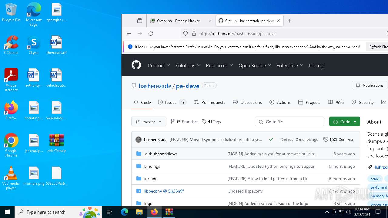Select the Firefox desktop shortcut

click(11, 111)
